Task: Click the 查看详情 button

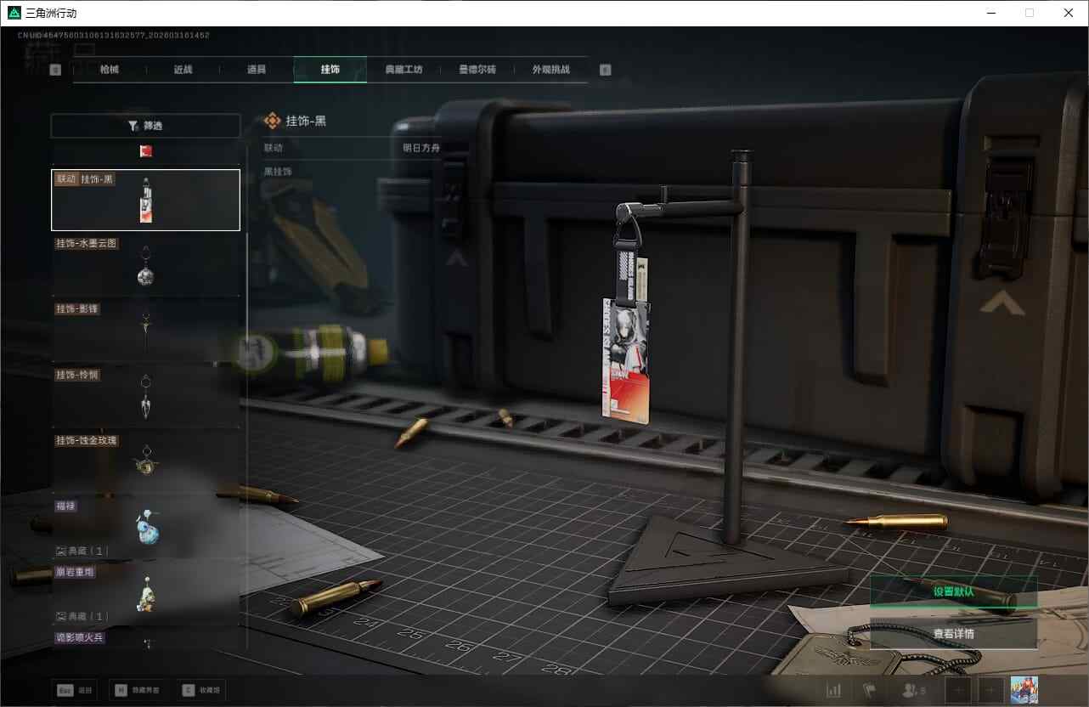Action: pos(953,634)
